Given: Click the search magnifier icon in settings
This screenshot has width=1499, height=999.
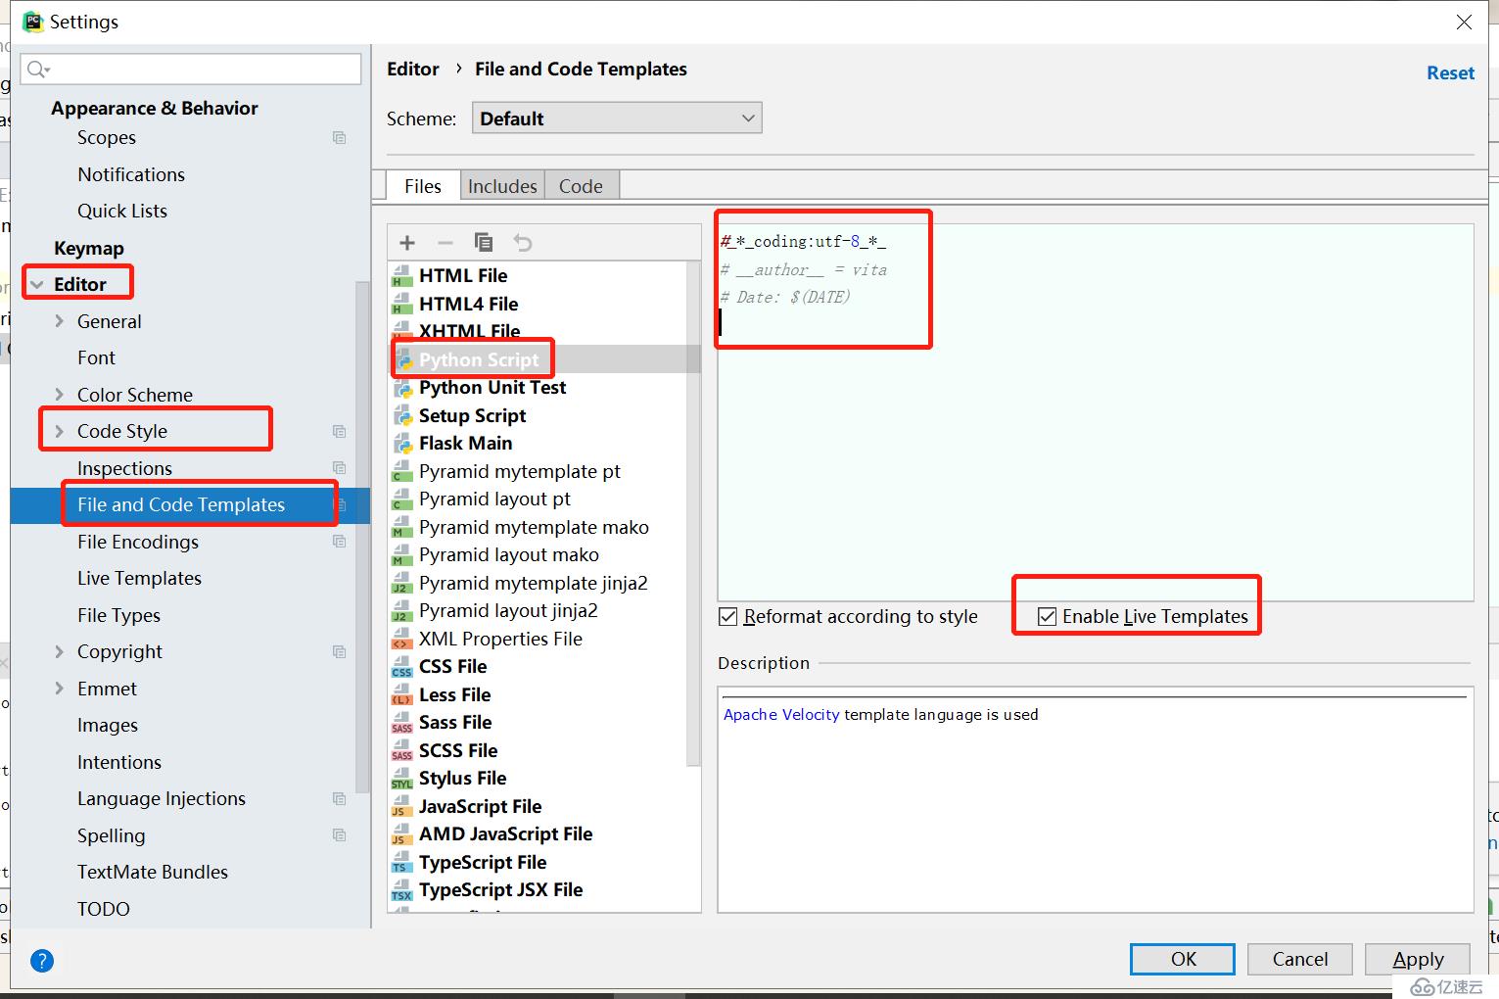Looking at the screenshot, I should pos(39,70).
